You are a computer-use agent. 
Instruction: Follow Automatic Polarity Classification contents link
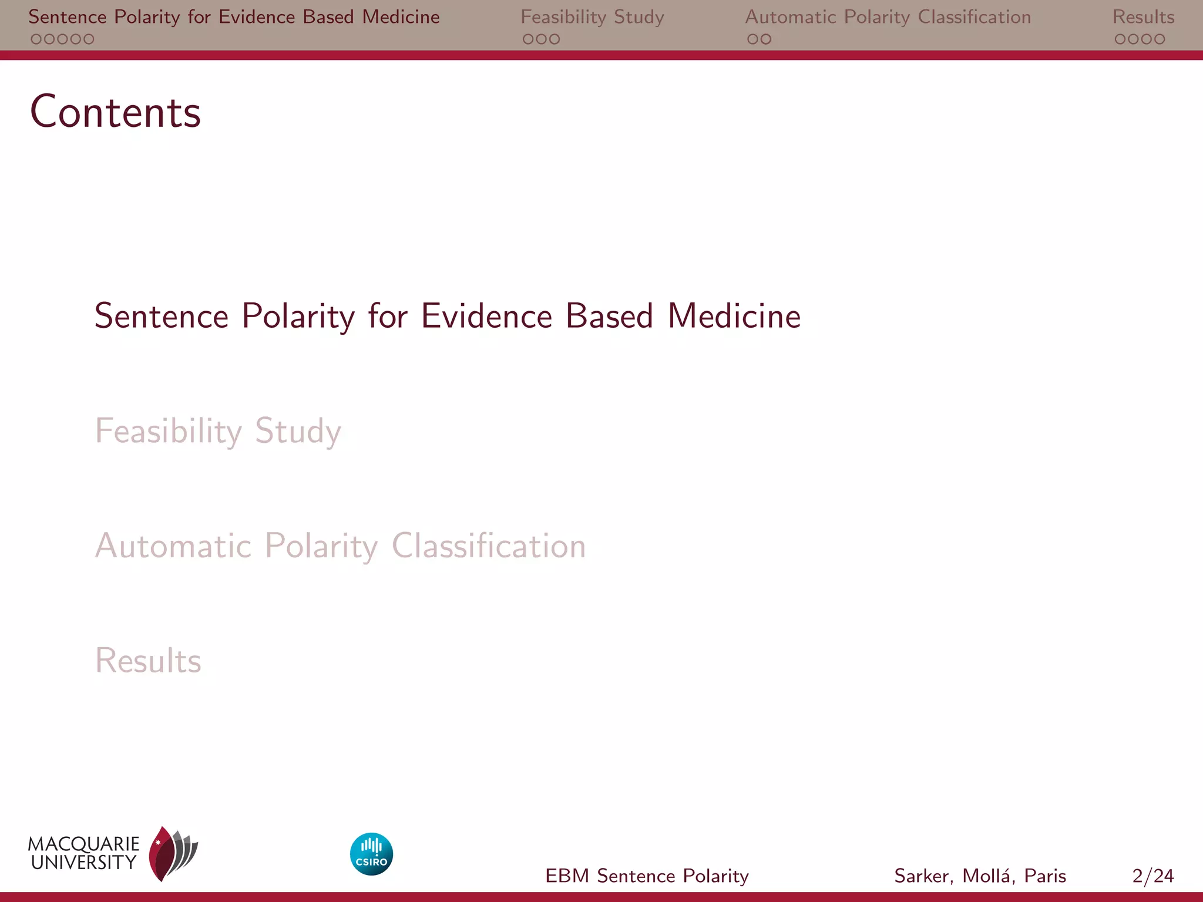(340, 546)
